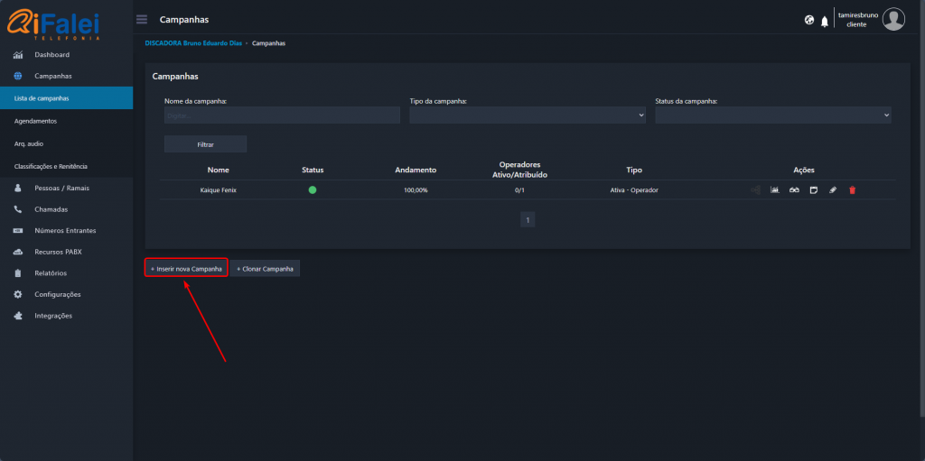Open the Tipo da campanha dropdown
The height and width of the screenshot is (461, 925).
(528, 115)
